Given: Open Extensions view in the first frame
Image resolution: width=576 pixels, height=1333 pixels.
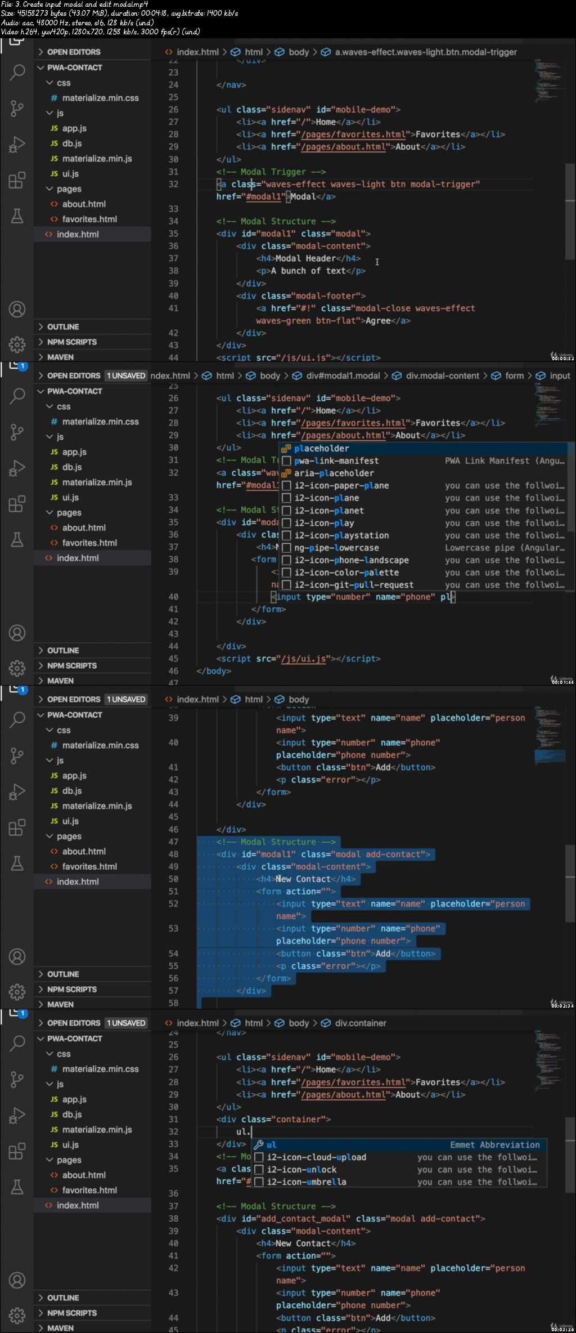Looking at the screenshot, I should click(x=17, y=180).
